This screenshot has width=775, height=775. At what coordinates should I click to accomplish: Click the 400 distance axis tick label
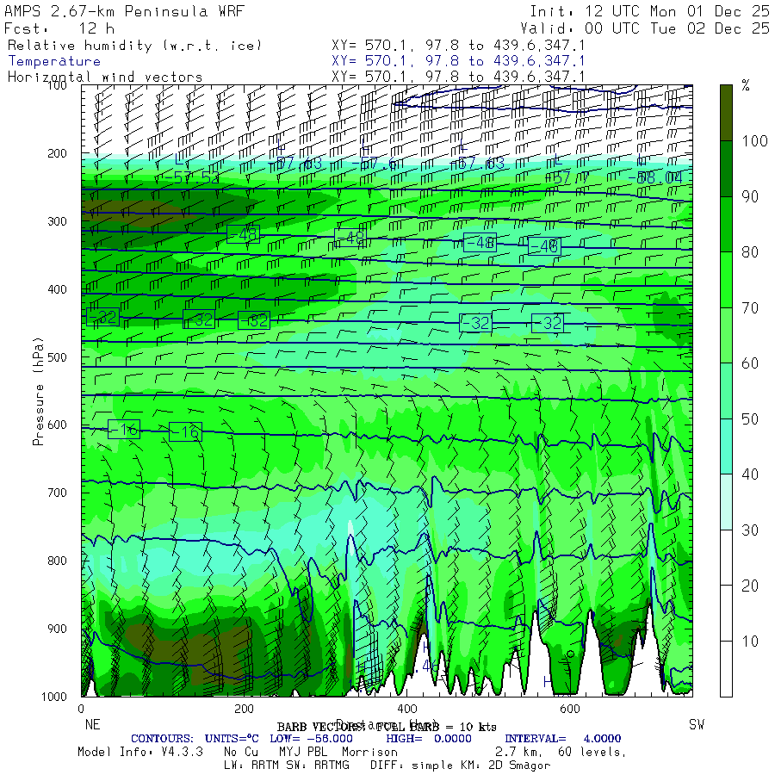click(406, 710)
